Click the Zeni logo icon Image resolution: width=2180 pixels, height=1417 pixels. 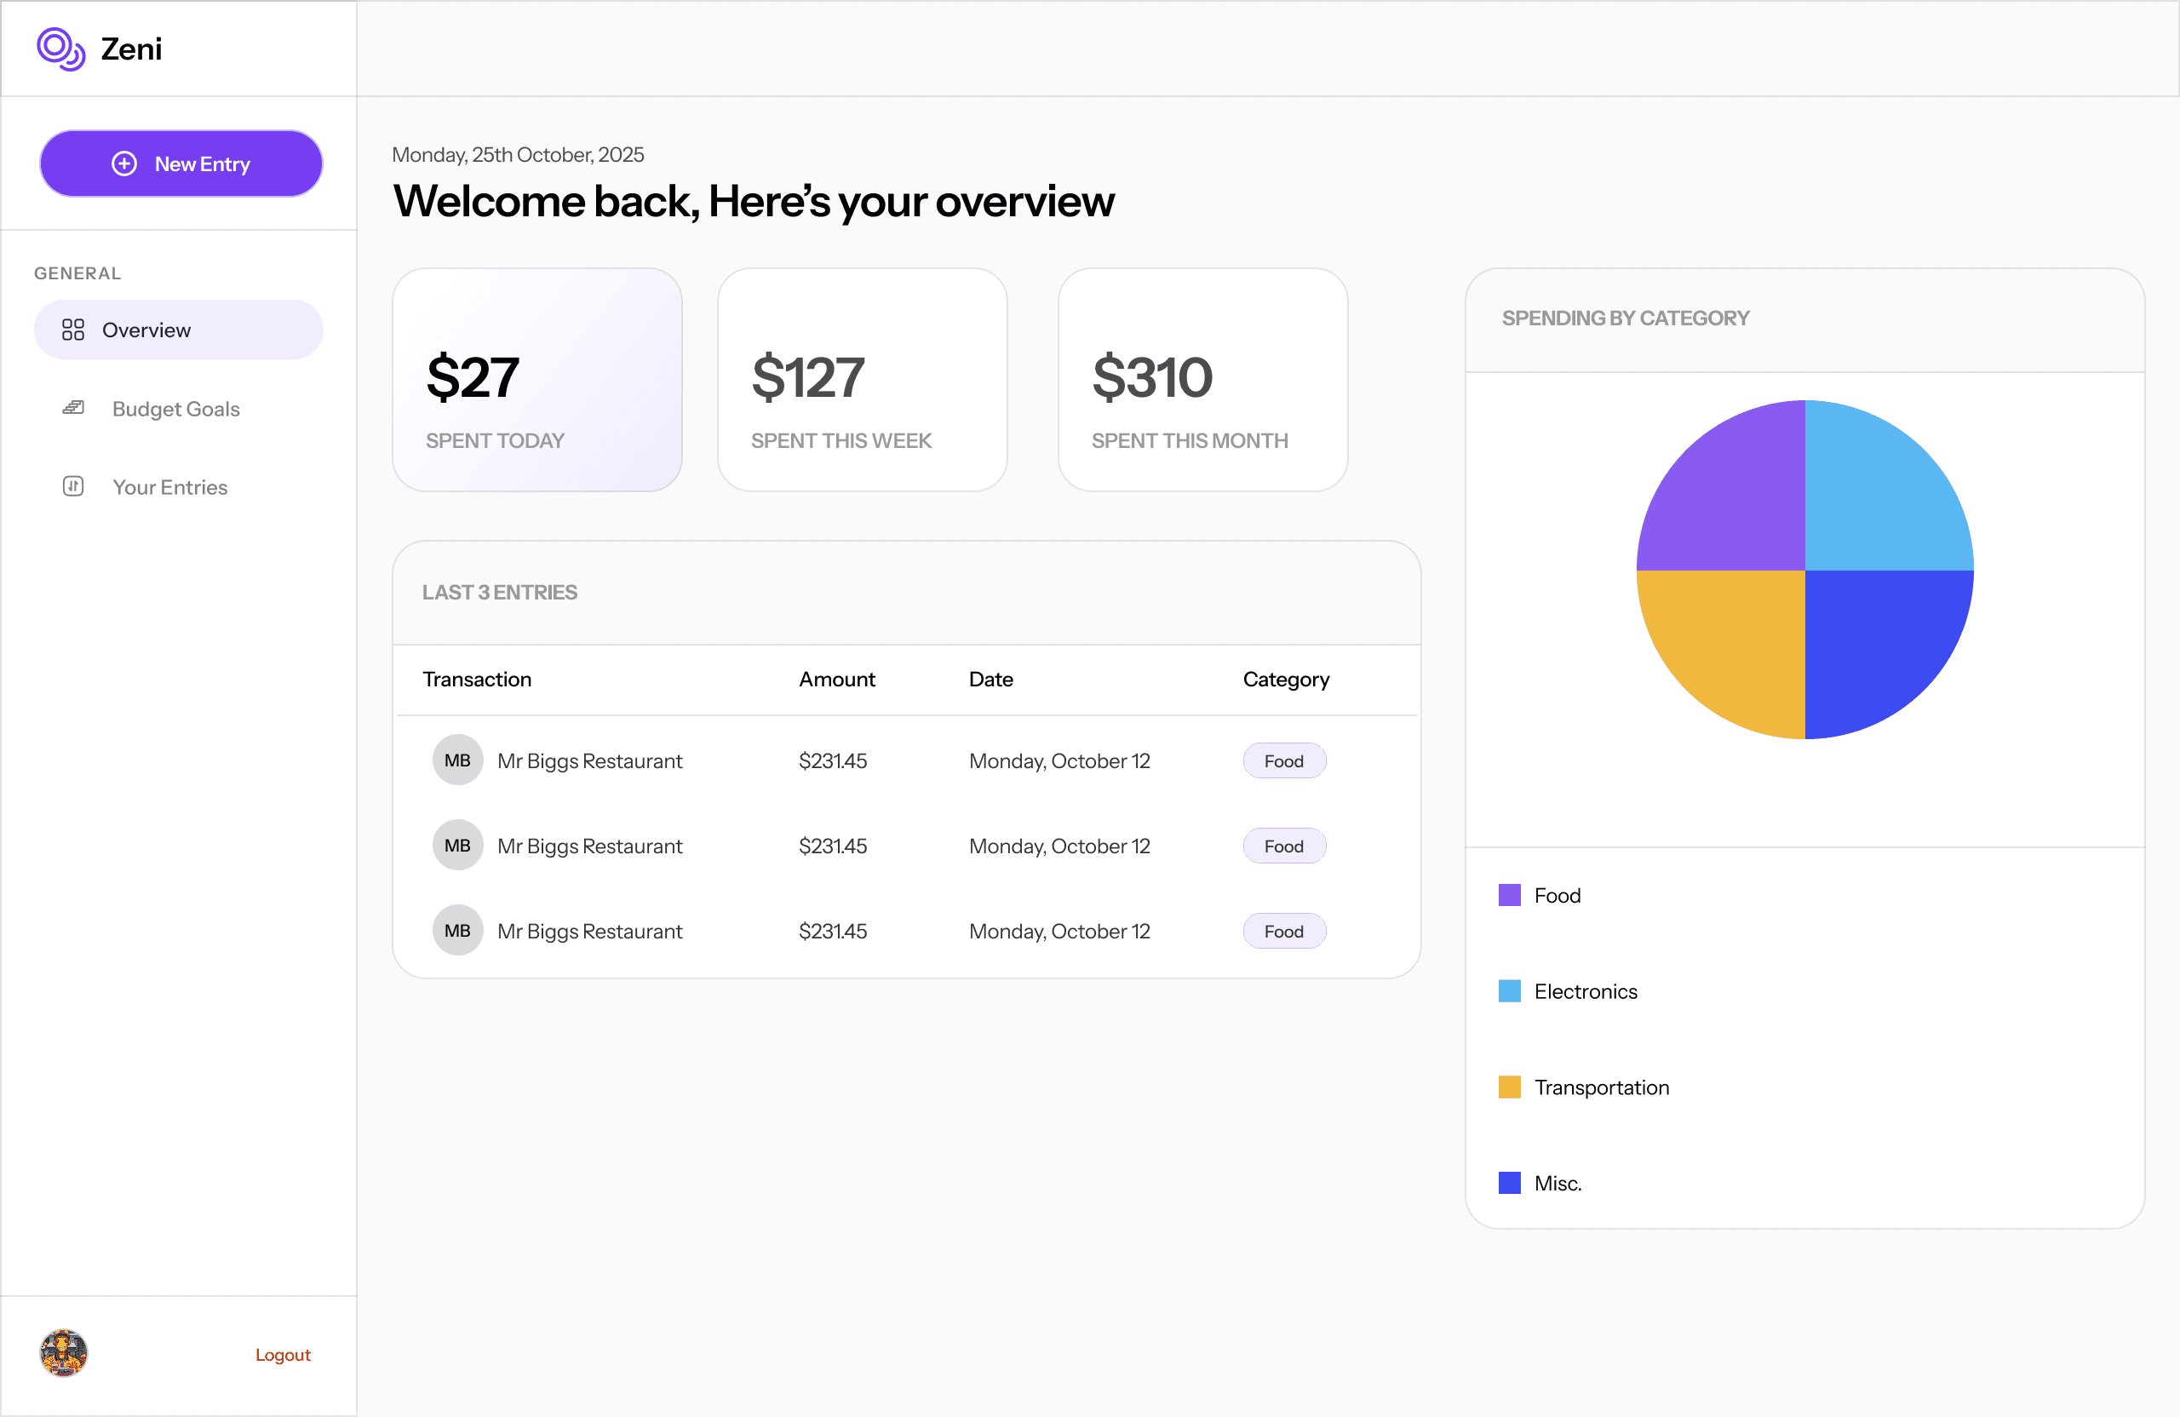point(60,49)
